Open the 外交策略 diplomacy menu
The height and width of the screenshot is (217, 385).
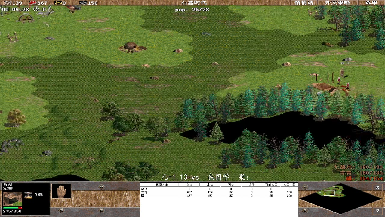(337, 3)
